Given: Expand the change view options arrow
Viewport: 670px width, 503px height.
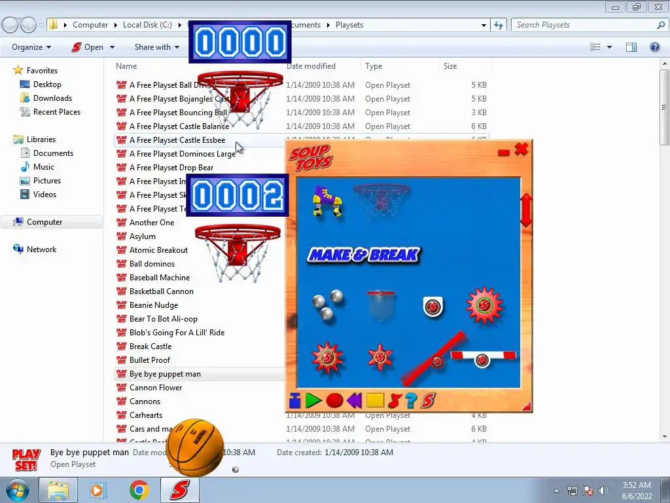Looking at the screenshot, I should coord(609,47).
